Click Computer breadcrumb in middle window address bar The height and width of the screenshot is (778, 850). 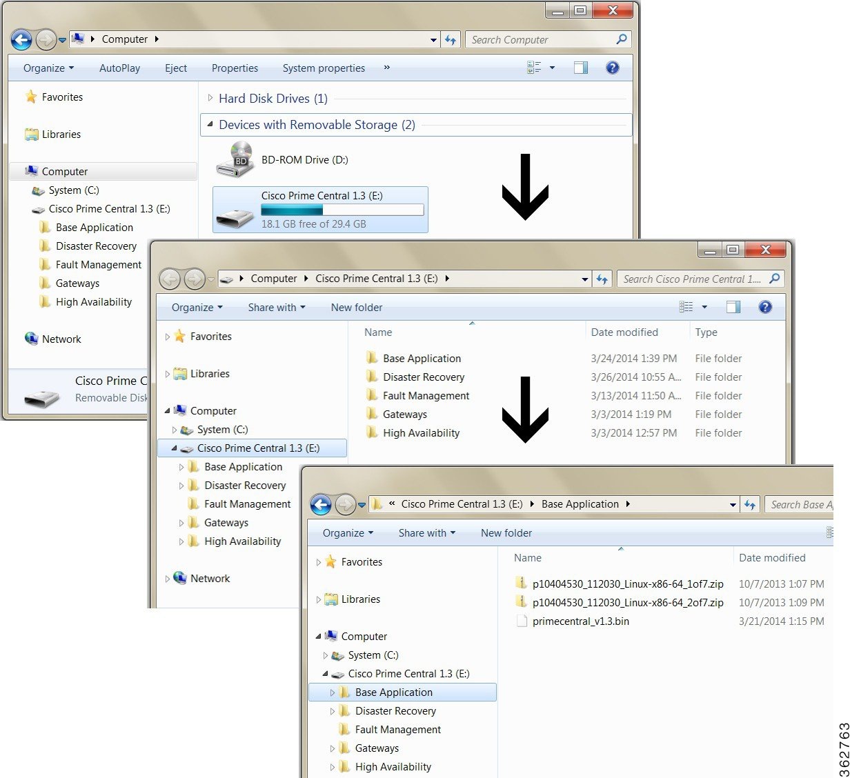tap(274, 279)
